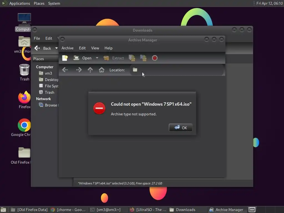This screenshot has width=284, height=213.
Task: Open Applications menu in top panel
Action: coord(20,3)
